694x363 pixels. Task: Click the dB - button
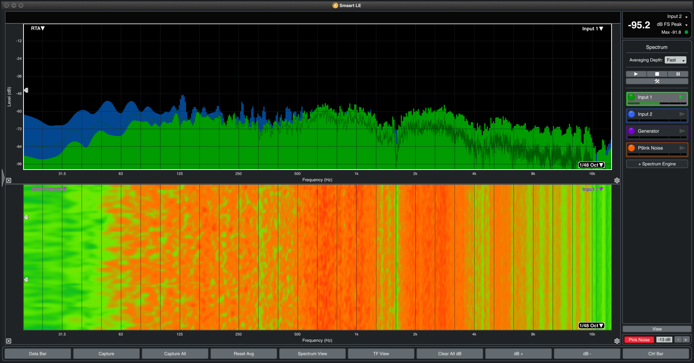point(587,354)
